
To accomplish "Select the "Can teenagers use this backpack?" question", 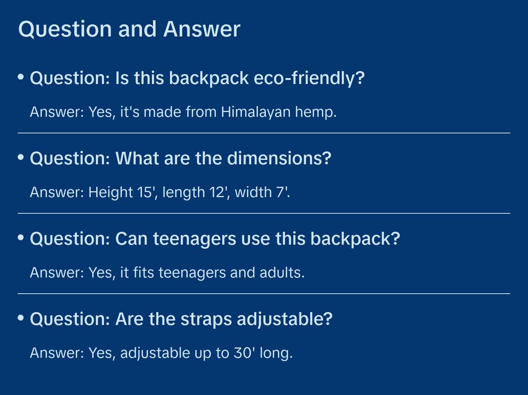I will [x=215, y=239].
